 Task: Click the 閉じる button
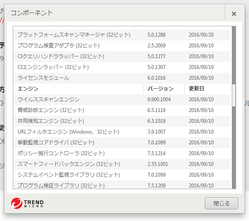pos(222,203)
